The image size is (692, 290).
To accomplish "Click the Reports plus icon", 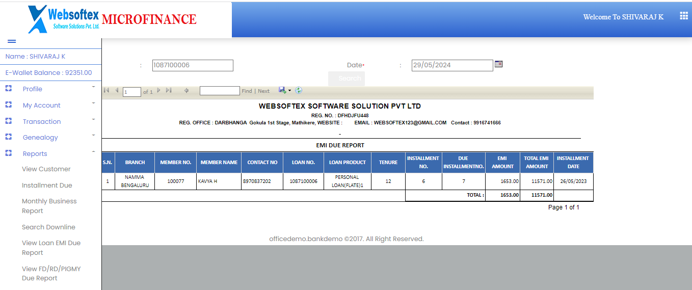I will (8, 153).
